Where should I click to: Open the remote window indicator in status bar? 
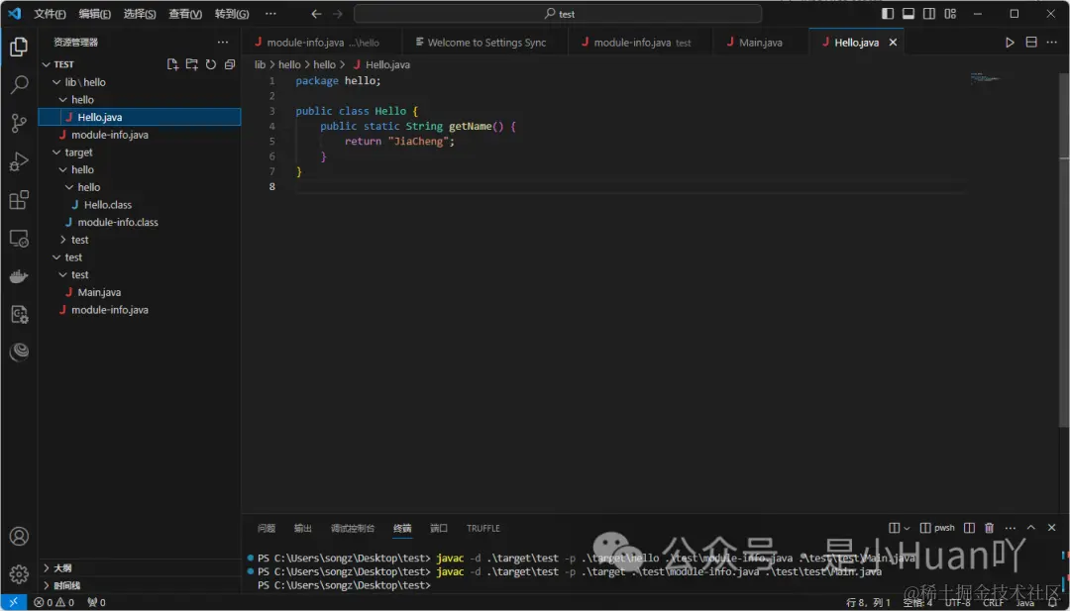(x=13, y=602)
